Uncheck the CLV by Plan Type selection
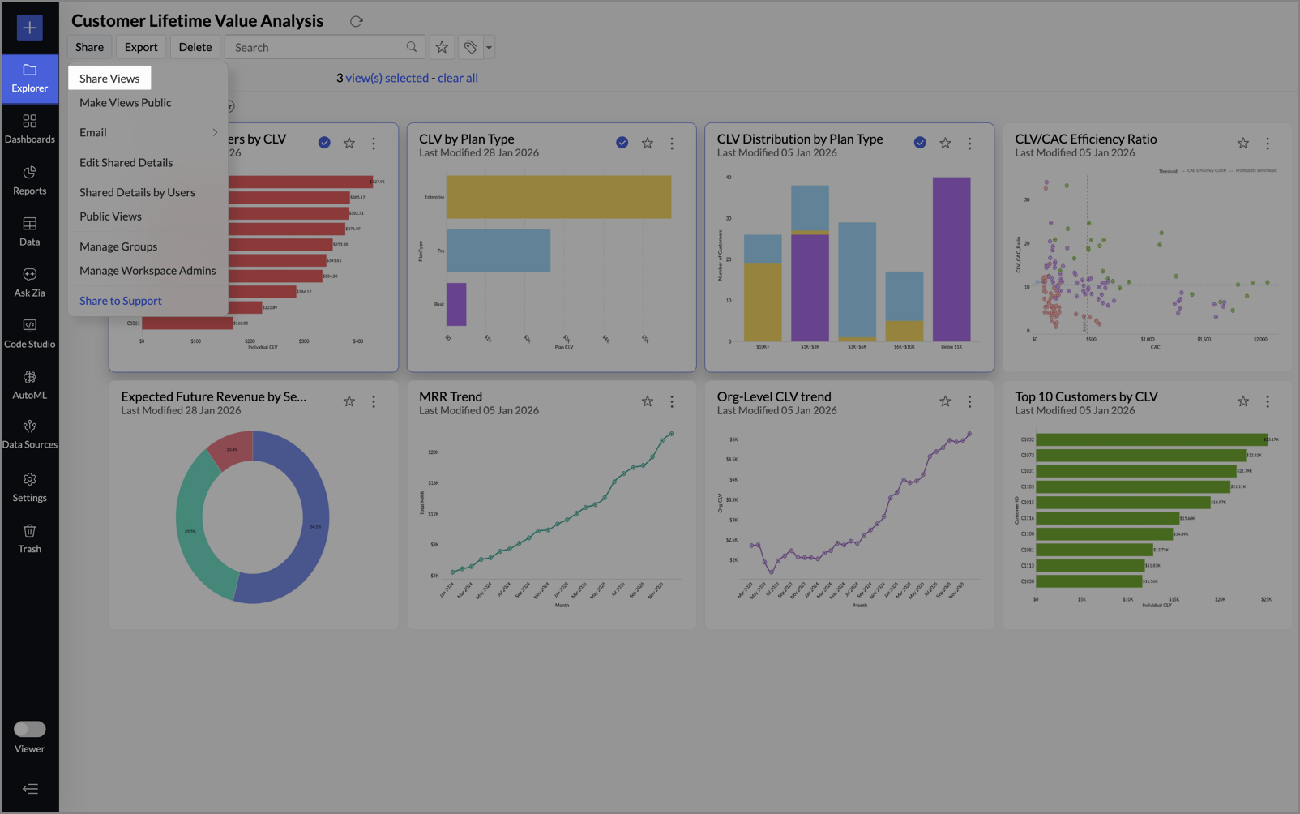Image resolution: width=1300 pixels, height=814 pixels. point(622,143)
